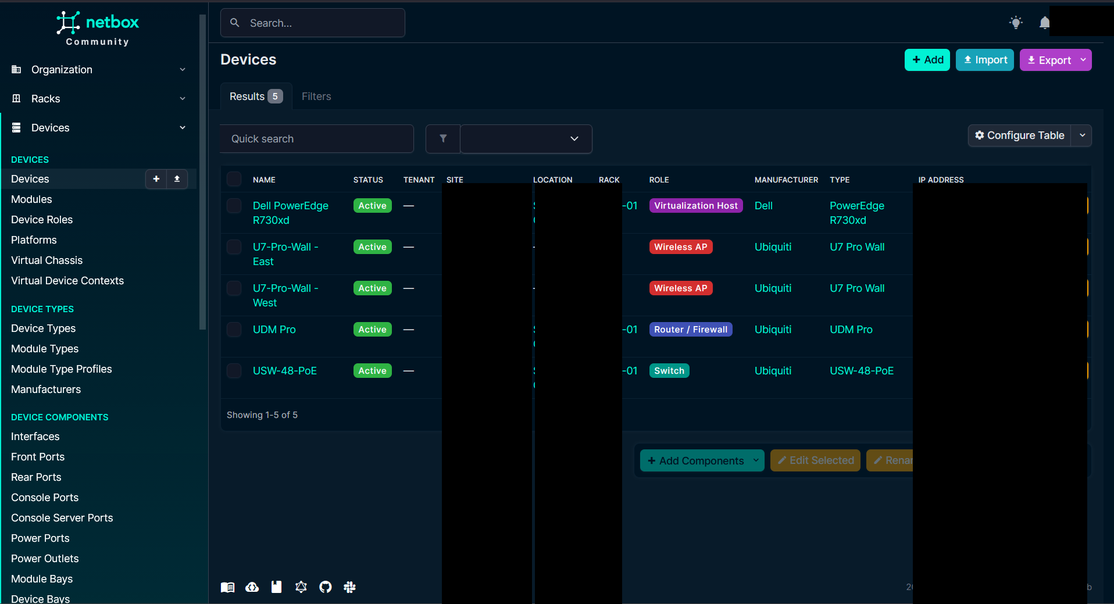Check the Dell PowerEdge R730xd row checkbox
1114x604 pixels.
(234, 205)
